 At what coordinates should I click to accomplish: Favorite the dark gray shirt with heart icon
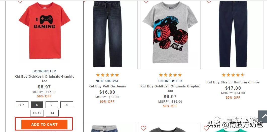[x=143, y=128]
